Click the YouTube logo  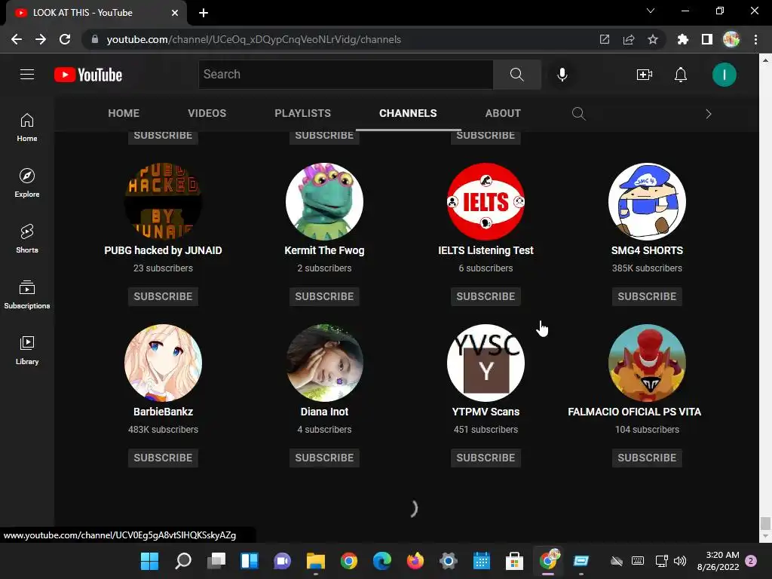(x=88, y=75)
